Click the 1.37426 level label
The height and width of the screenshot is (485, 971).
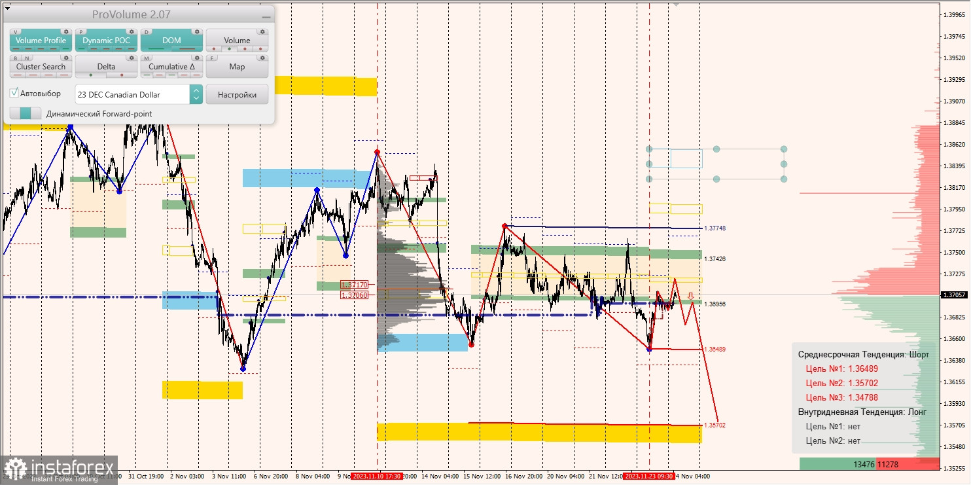(715, 259)
